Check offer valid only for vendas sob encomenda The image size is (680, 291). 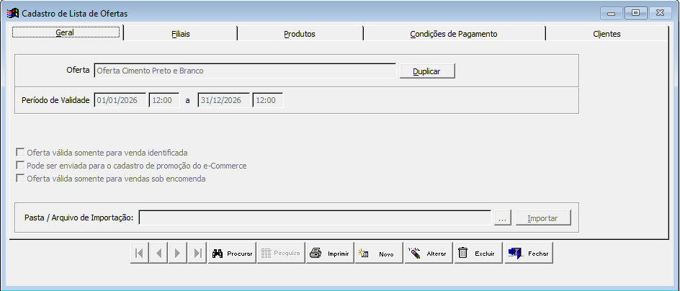20,179
